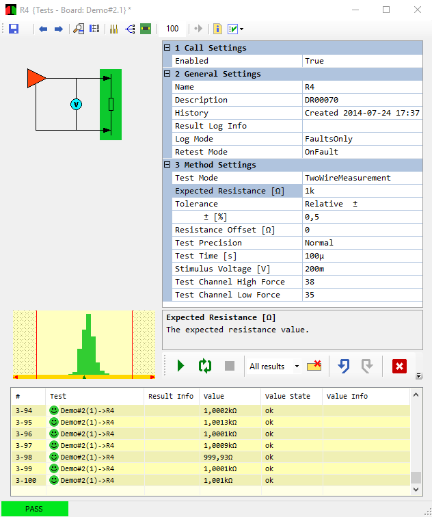432x517 pixels.
Task: Open the checklist icon dropdown arrow
Action: pos(242,29)
